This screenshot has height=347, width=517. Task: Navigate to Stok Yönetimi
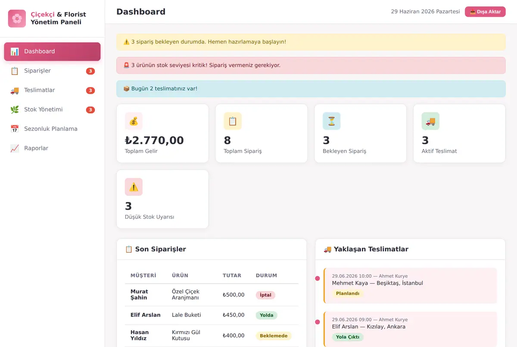pos(52,110)
